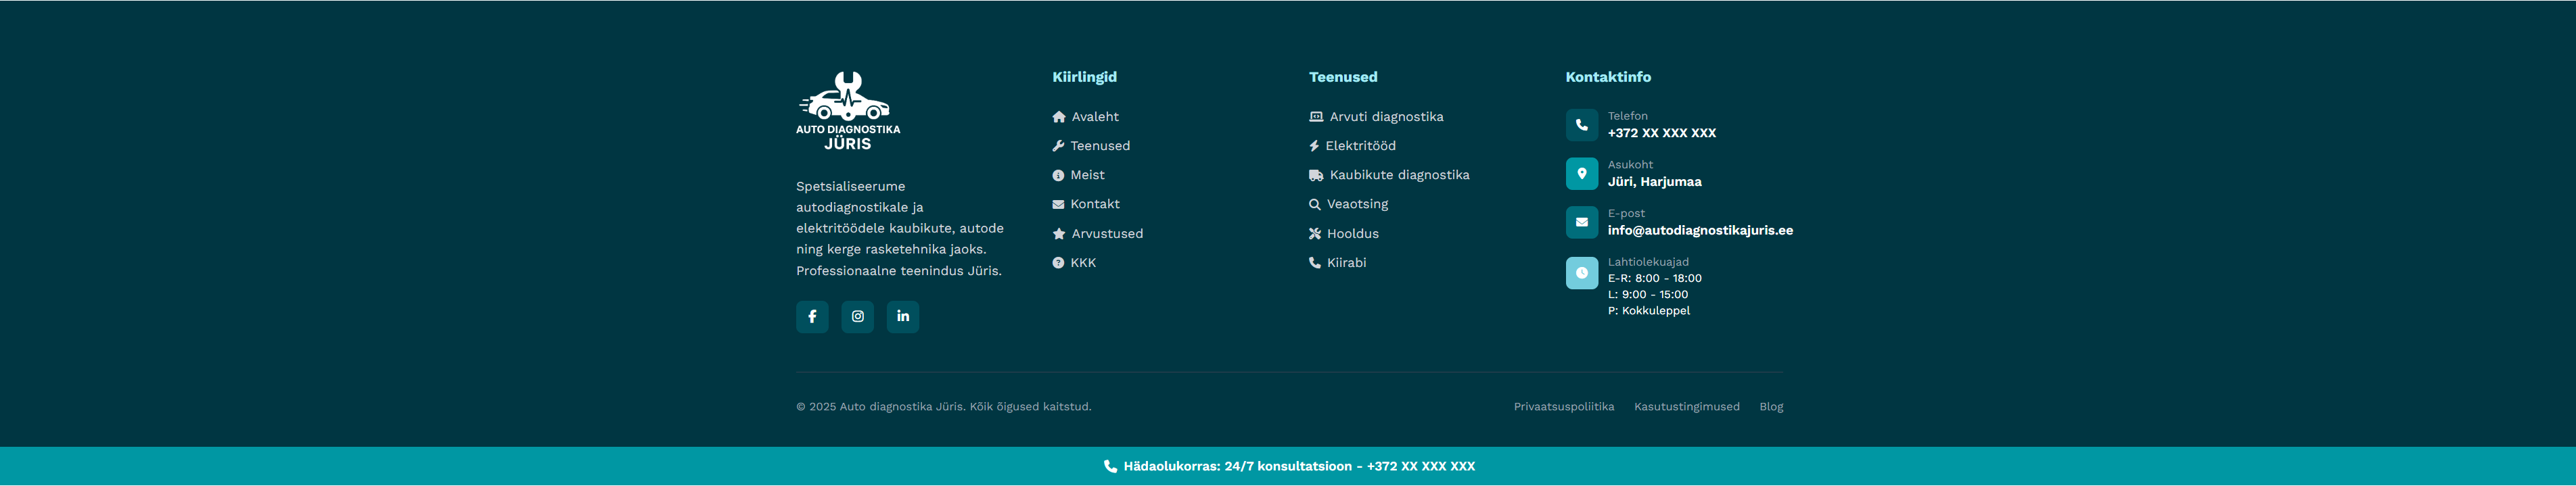Open the Arvustused reviews link

[1098, 234]
